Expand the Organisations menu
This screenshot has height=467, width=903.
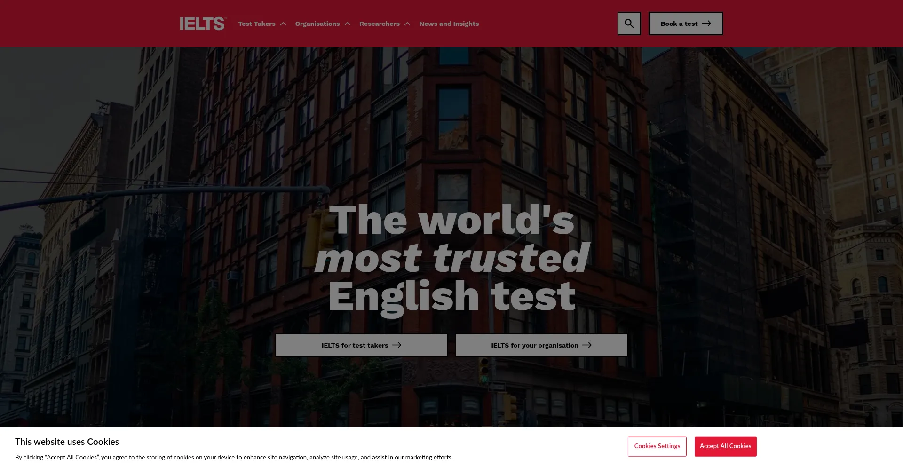(348, 23)
